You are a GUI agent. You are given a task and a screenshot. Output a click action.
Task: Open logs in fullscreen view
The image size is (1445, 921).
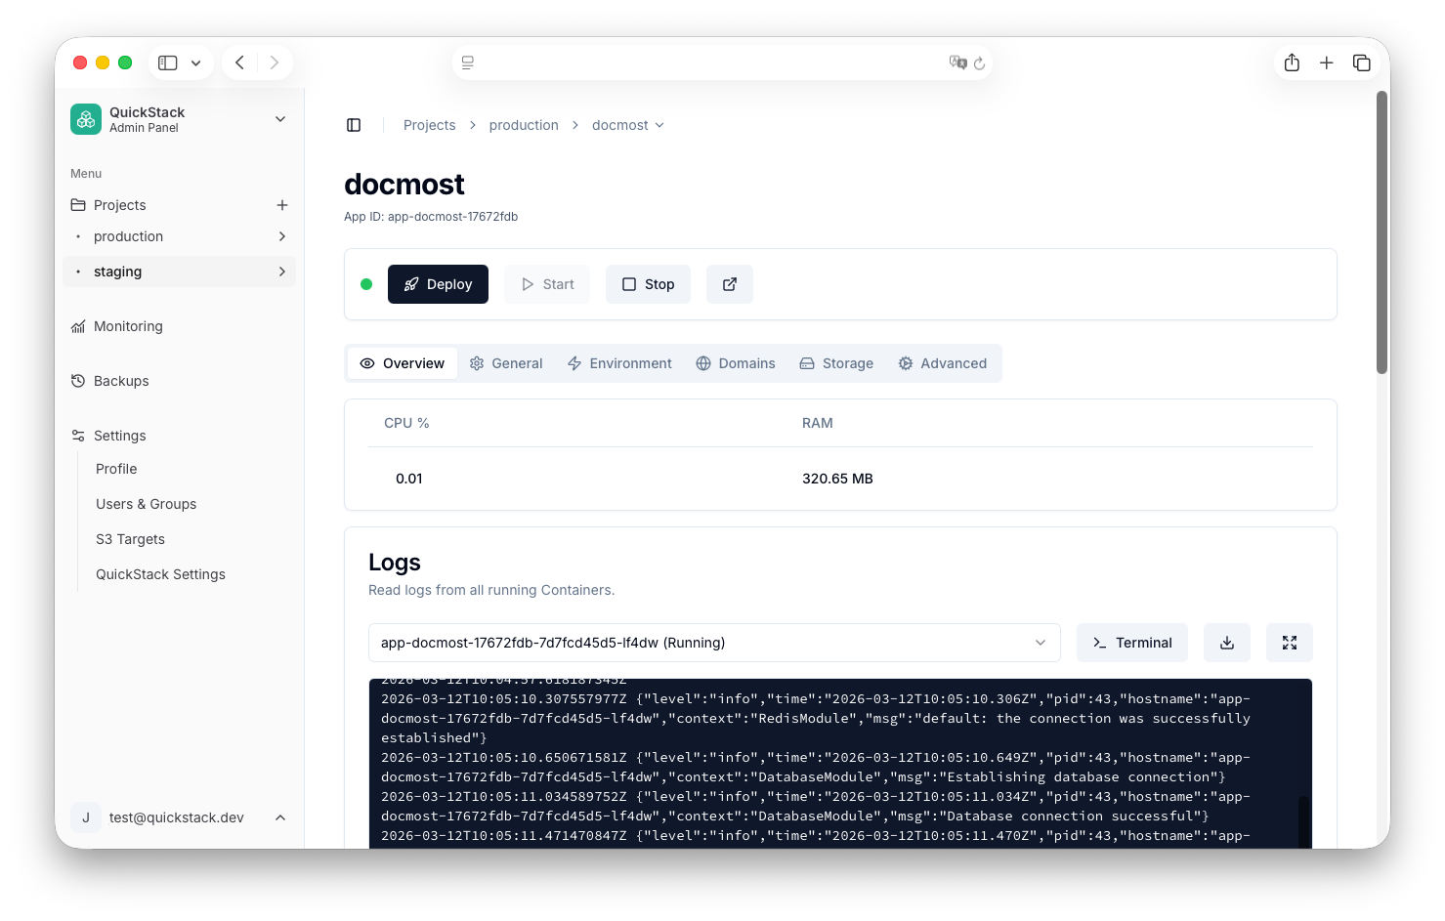(1289, 643)
